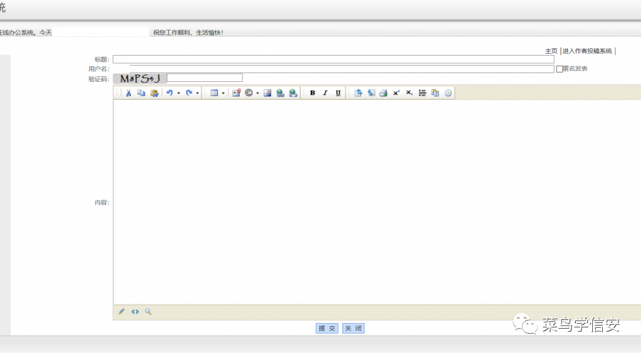Expand the special symbol dropdown arrow
Screen dimensions: 641x353
pos(257,94)
